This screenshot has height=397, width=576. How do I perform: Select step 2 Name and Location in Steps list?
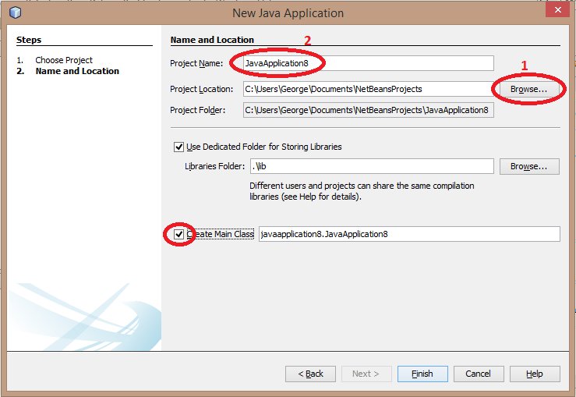pyautogui.click(x=77, y=71)
